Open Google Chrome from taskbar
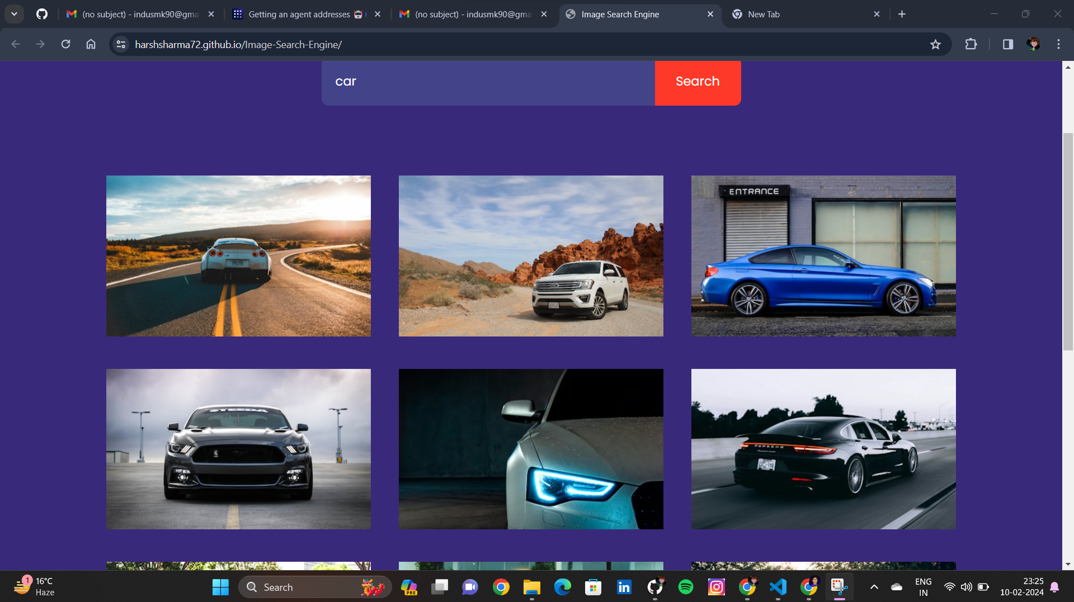The image size is (1074, 602). [x=501, y=587]
